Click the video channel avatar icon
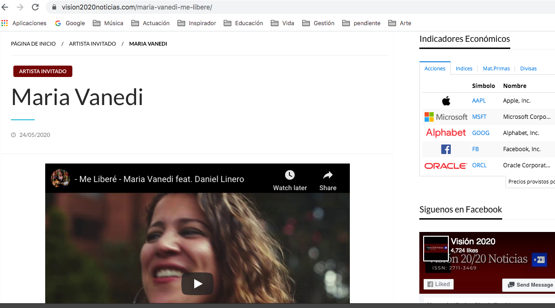 (x=60, y=178)
